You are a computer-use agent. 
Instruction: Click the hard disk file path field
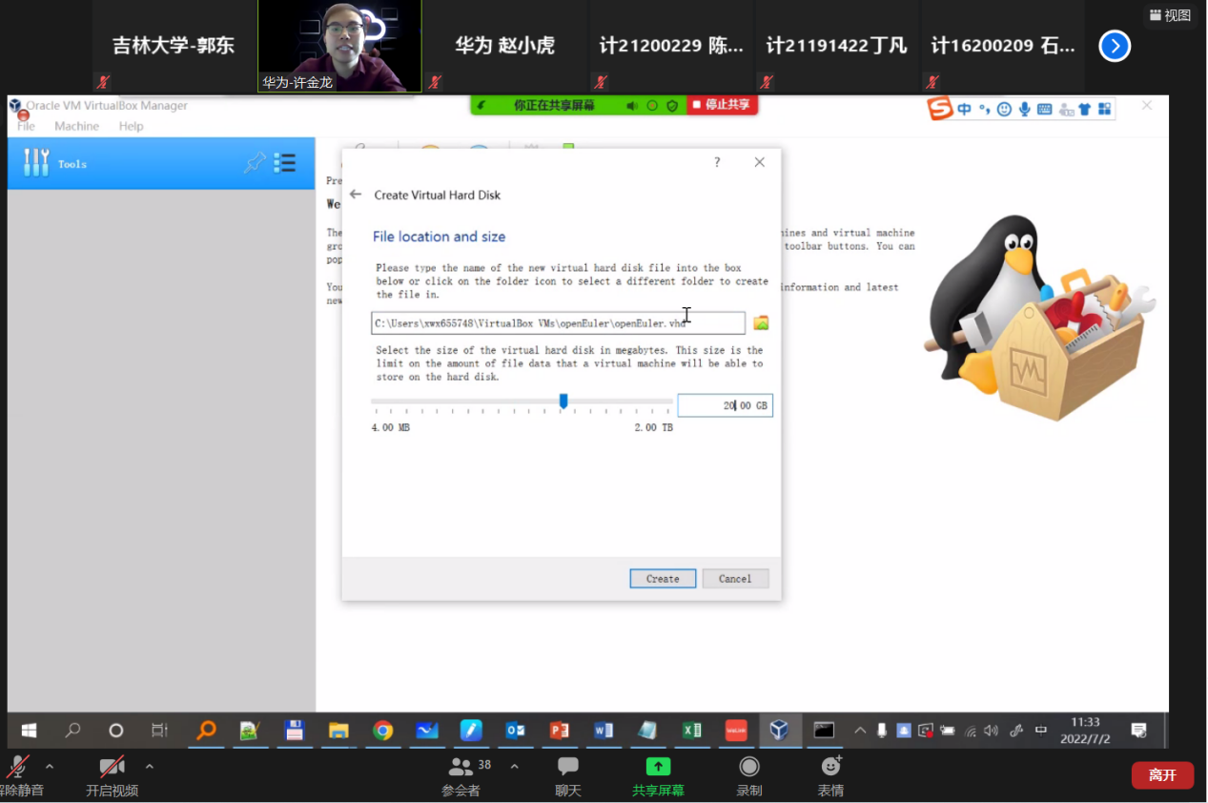point(558,323)
